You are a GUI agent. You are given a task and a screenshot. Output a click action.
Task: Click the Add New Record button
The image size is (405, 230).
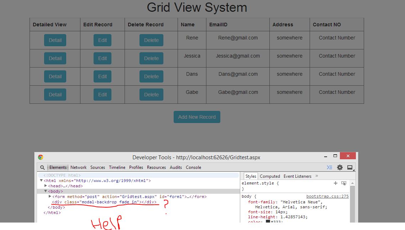[197, 117]
